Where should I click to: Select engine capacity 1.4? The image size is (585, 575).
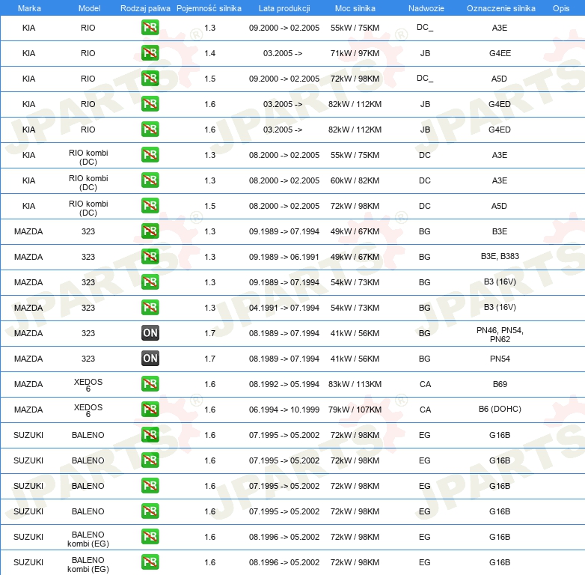[209, 53]
